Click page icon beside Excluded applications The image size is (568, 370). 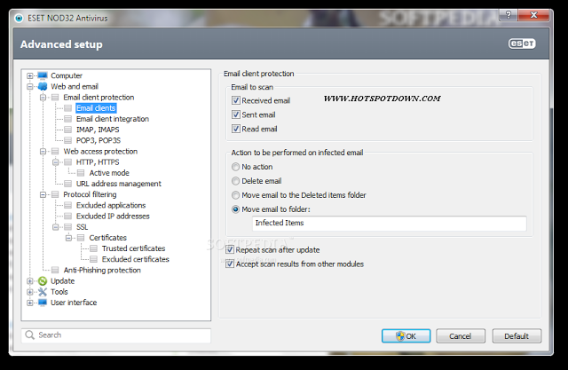[67, 205]
